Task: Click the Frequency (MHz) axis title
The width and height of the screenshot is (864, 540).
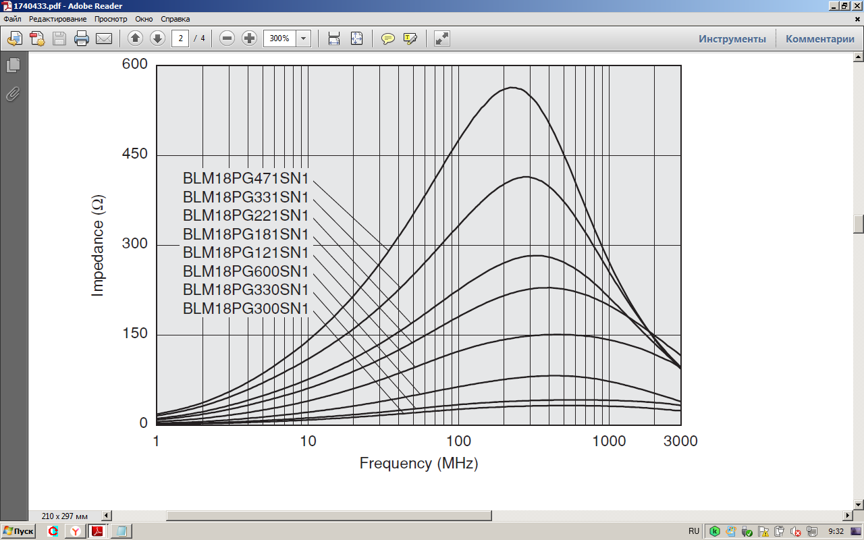Action: click(418, 464)
